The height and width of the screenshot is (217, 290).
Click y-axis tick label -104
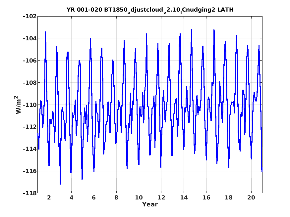[x=30, y=38]
